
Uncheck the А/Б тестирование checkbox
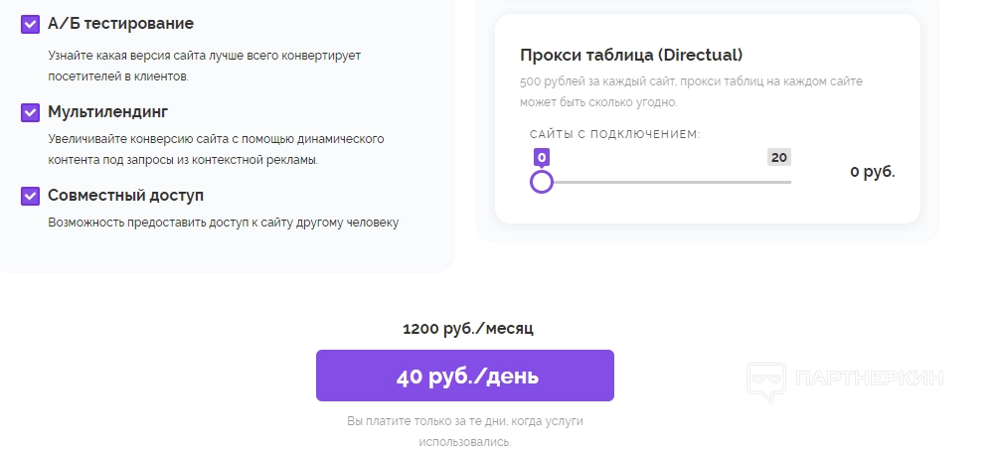point(30,24)
